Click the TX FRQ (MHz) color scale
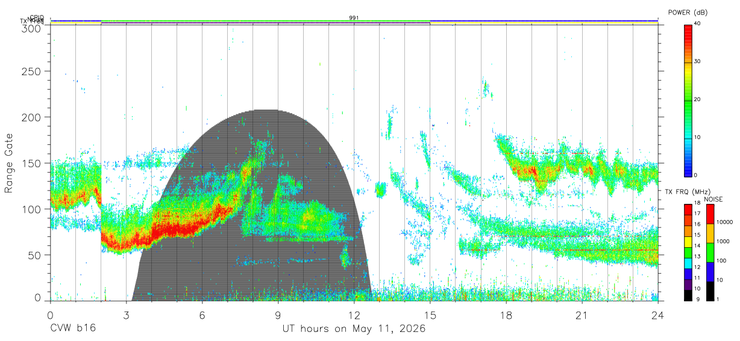Viewport: 740px width, 341px height. point(688,252)
